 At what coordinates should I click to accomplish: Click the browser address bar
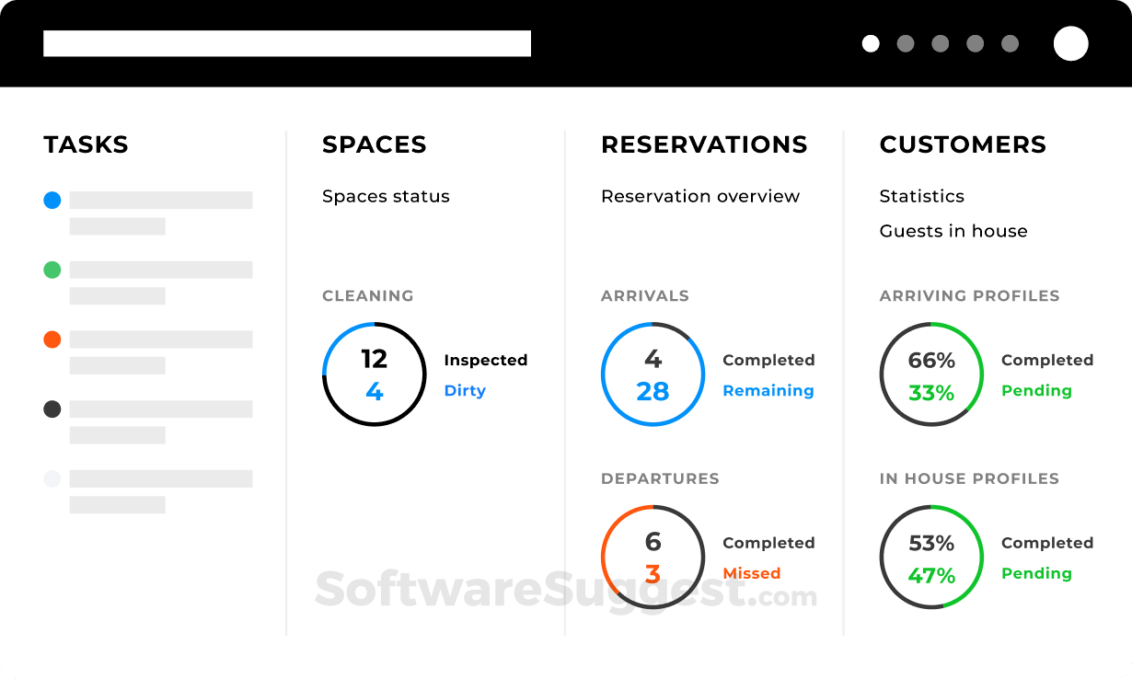[286, 43]
